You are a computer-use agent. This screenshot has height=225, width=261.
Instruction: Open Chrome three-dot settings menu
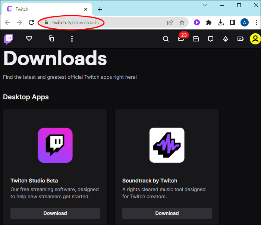[257, 22]
